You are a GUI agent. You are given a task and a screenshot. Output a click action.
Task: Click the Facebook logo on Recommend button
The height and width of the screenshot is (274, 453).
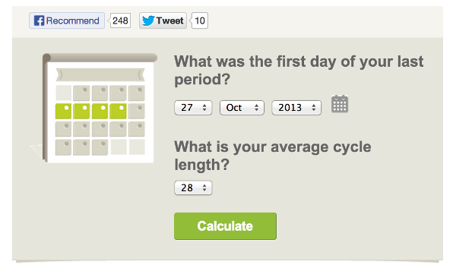click(x=39, y=20)
